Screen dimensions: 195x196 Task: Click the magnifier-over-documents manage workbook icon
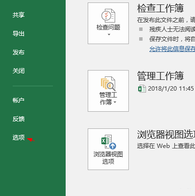(x=108, y=84)
